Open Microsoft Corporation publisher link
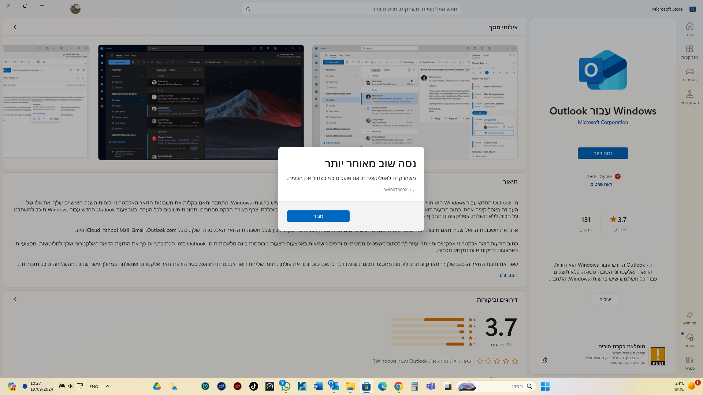 tap(603, 122)
